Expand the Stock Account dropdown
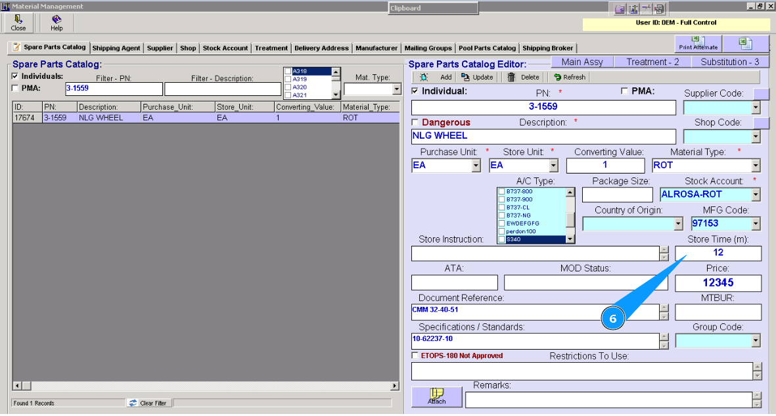Screen dimensions: 776x416 click(756, 195)
